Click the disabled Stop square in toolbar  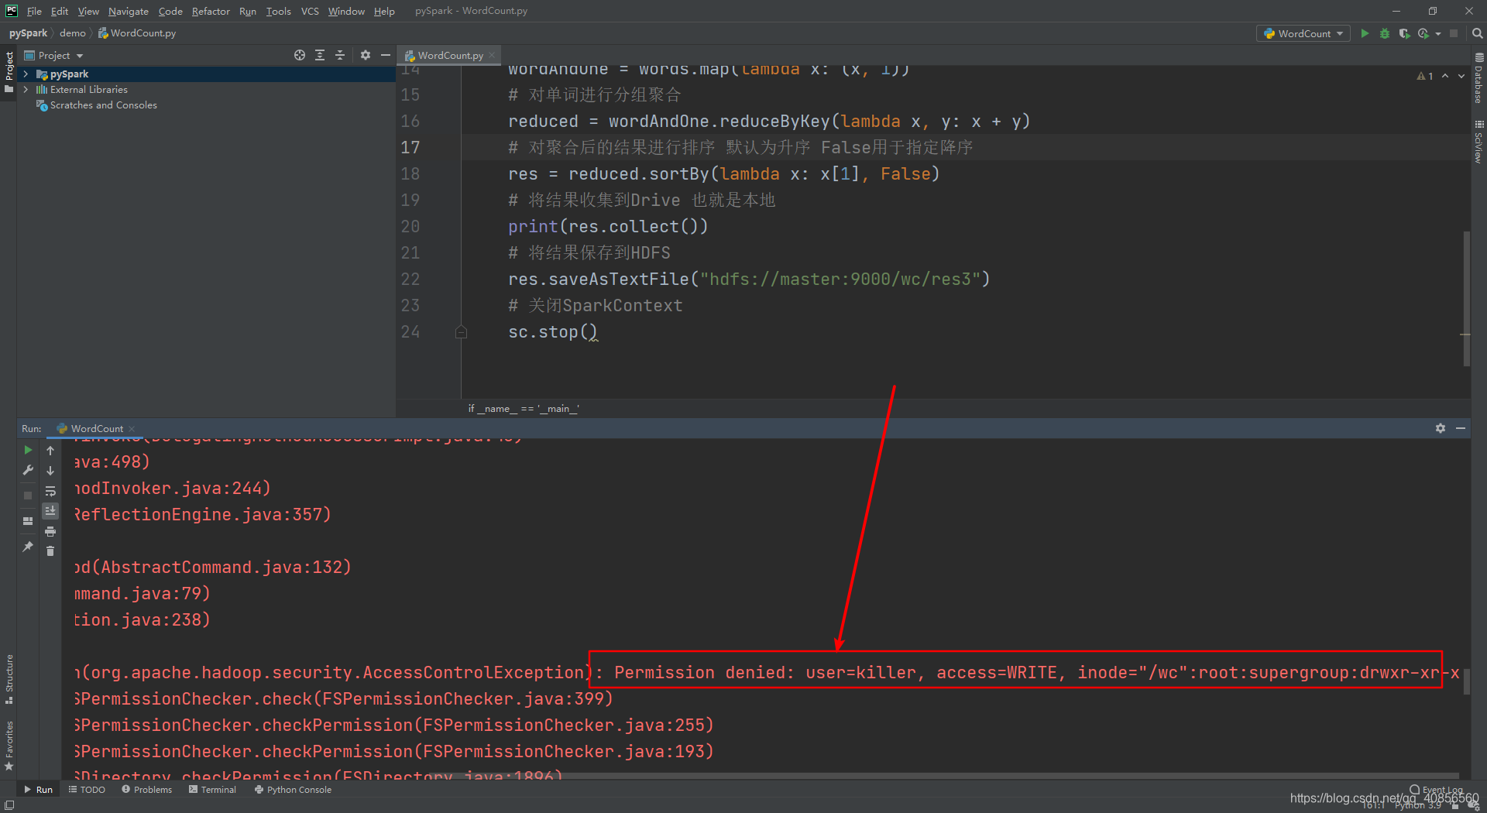click(1454, 33)
